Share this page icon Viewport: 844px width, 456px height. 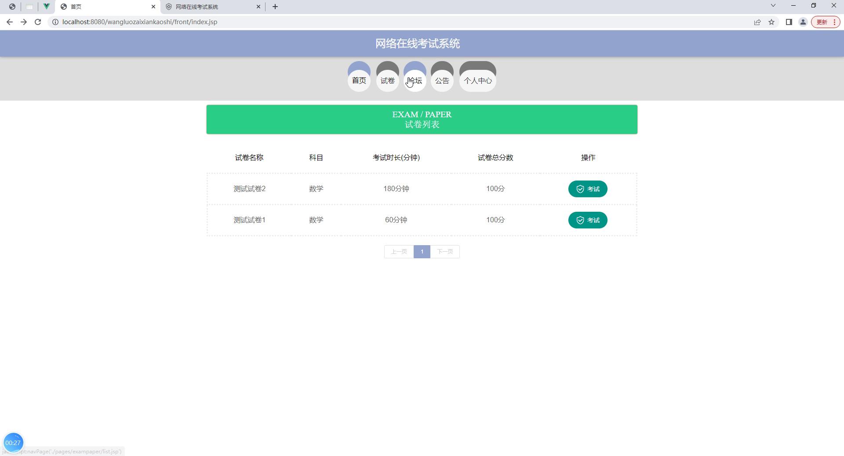(757, 22)
